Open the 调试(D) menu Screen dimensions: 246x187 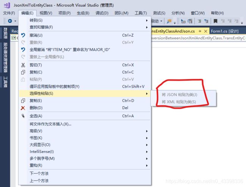point(102,13)
